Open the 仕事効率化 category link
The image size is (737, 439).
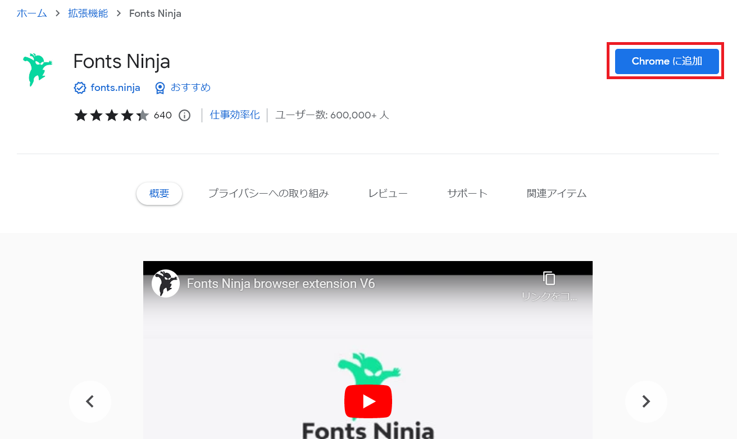pos(235,115)
